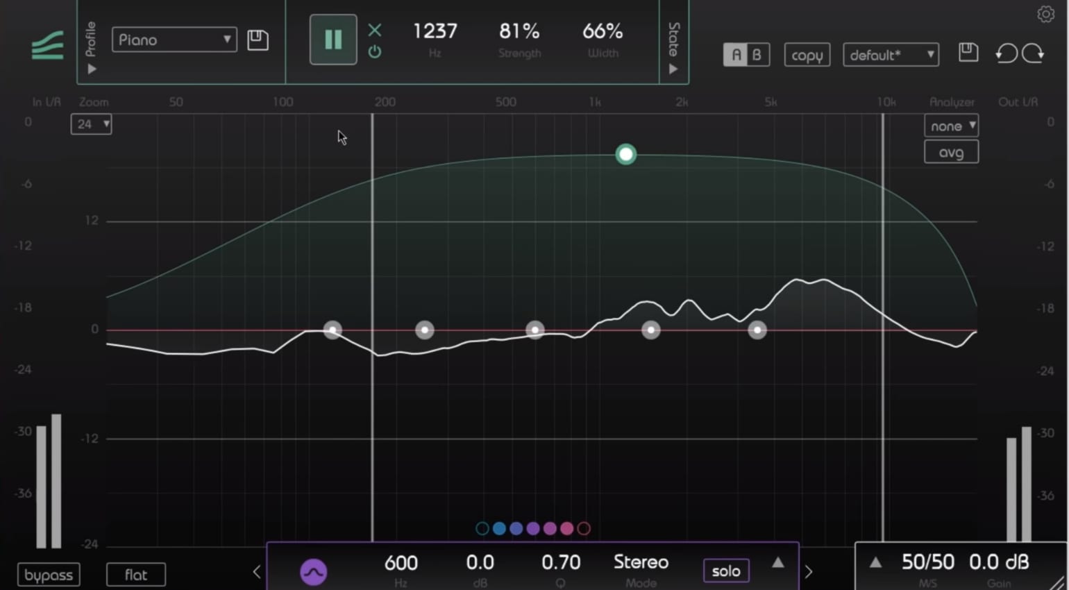Open the Zoom 24 dropdown
Image resolution: width=1069 pixels, height=590 pixels.
coord(91,124)
